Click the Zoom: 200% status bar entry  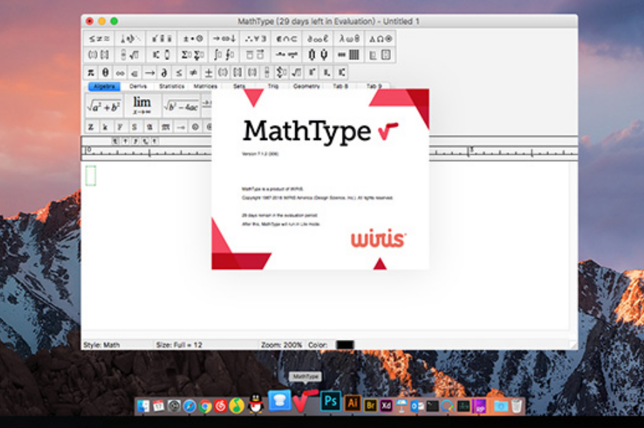tap(282, 345)
